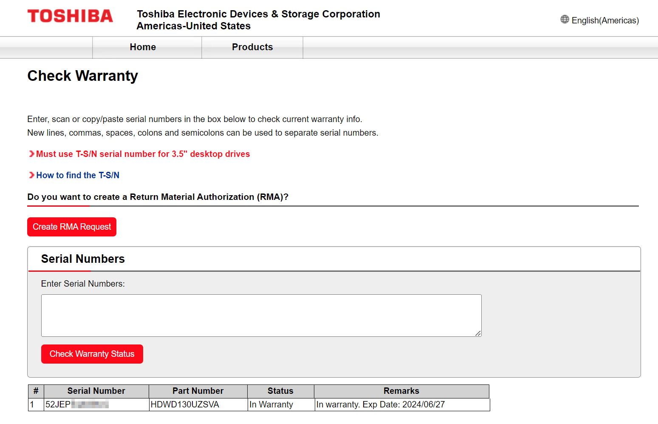Click the Check Warranty page heading
The width and height of the screenshot is (658, 424).
click(x=83, y=76)
